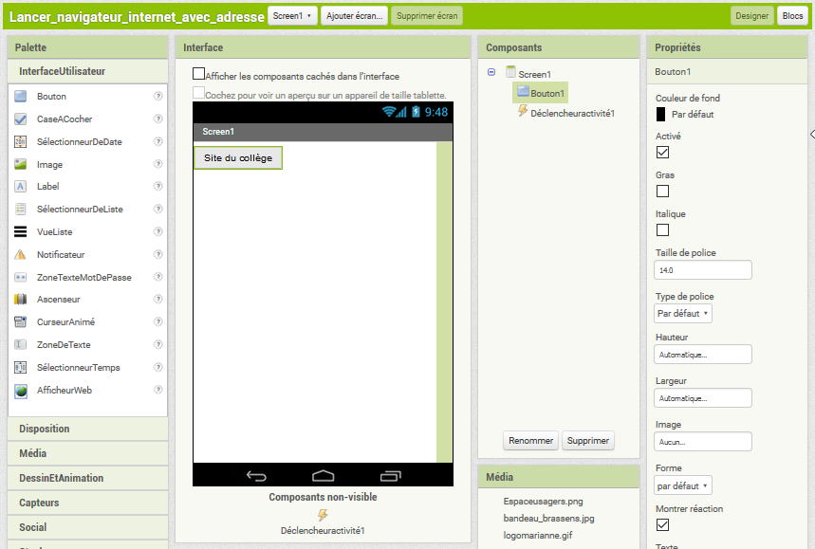Select the Bouton component icon in palette
815x549 pixels.
tap(20, 96)
